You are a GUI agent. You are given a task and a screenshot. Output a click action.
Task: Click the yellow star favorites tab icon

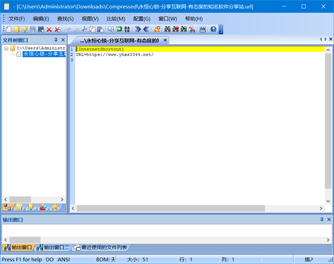click(x=55, y=207)
